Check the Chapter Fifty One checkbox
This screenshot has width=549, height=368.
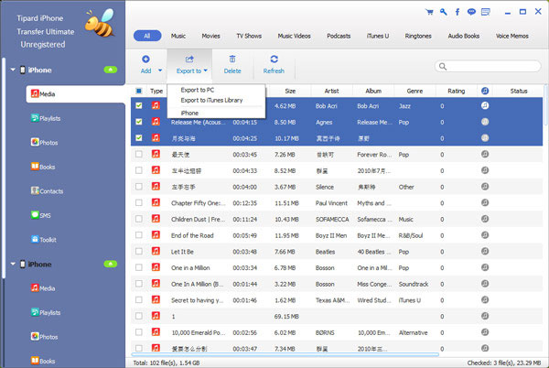pos(139,202)
